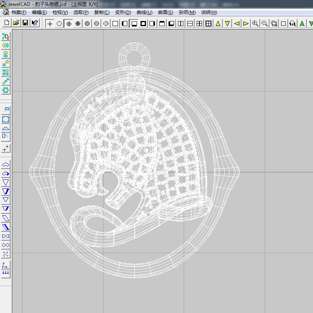Switch to the plain square front view
Viewport: 313px width, 313px height.
tap(115, 24)
